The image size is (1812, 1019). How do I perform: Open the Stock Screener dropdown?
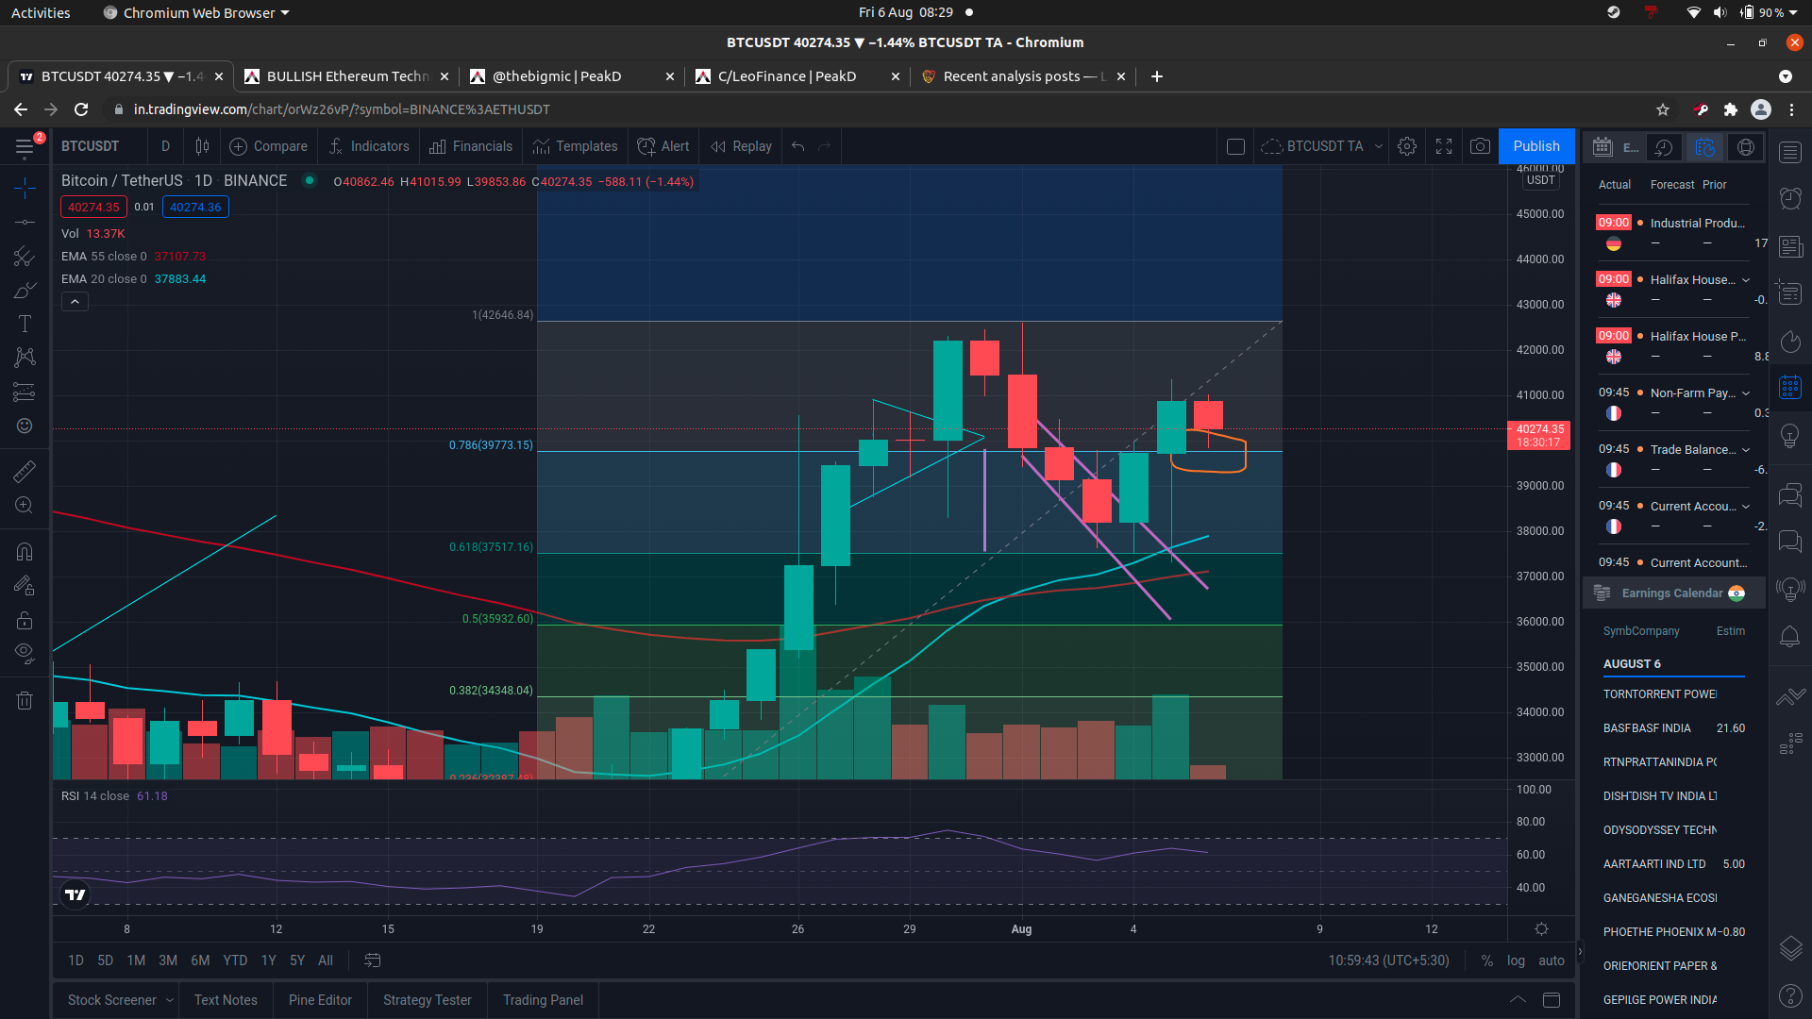click(x=121, y=1000)
